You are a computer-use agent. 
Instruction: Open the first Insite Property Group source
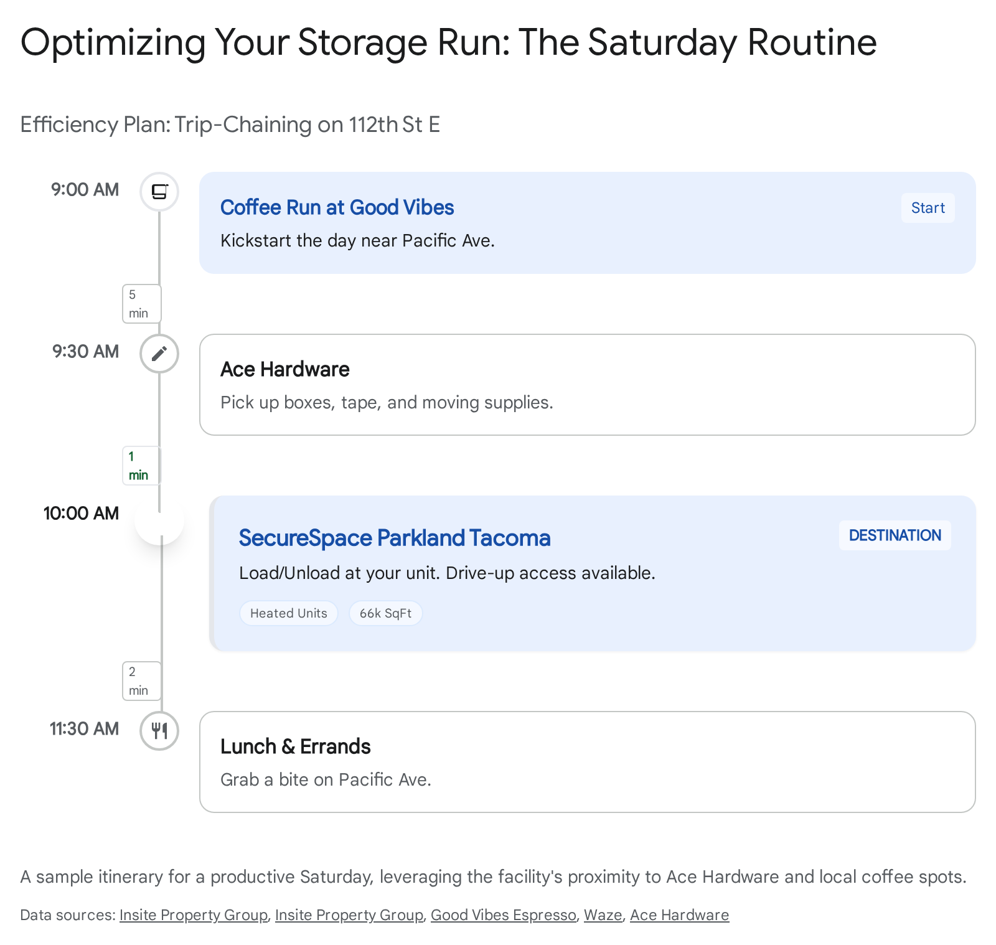coord(193,914)
